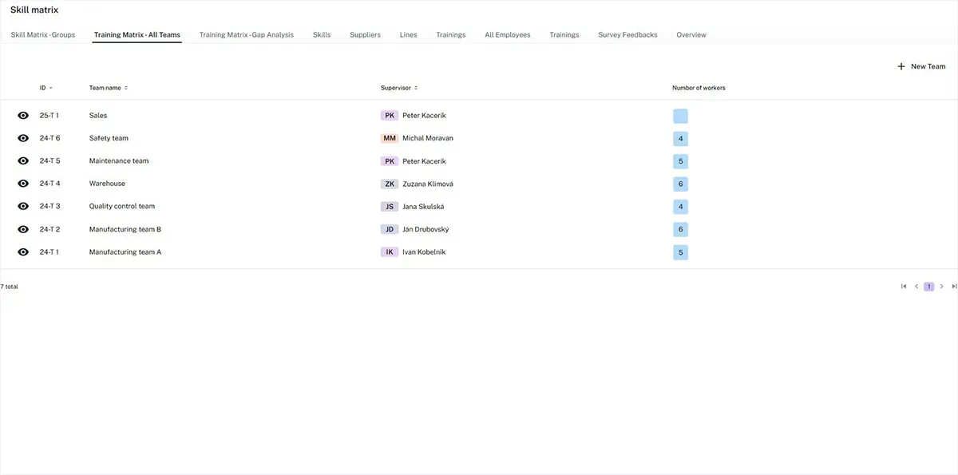Click the Quality control team name

click(122, 207)
